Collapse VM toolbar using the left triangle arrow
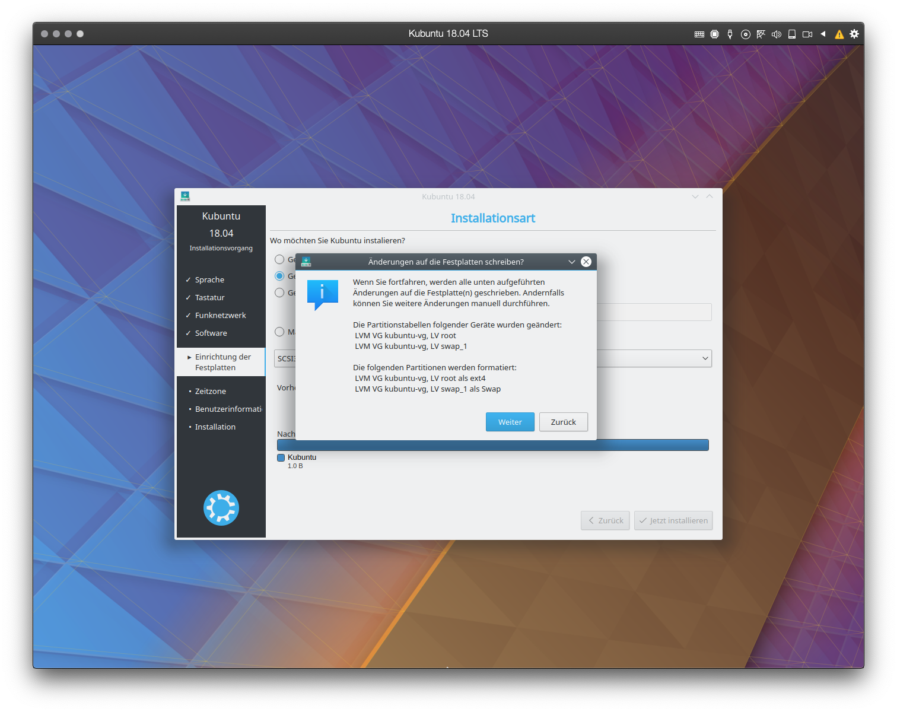Viewport: 897px width, 712px height. [x=823, y=34]
